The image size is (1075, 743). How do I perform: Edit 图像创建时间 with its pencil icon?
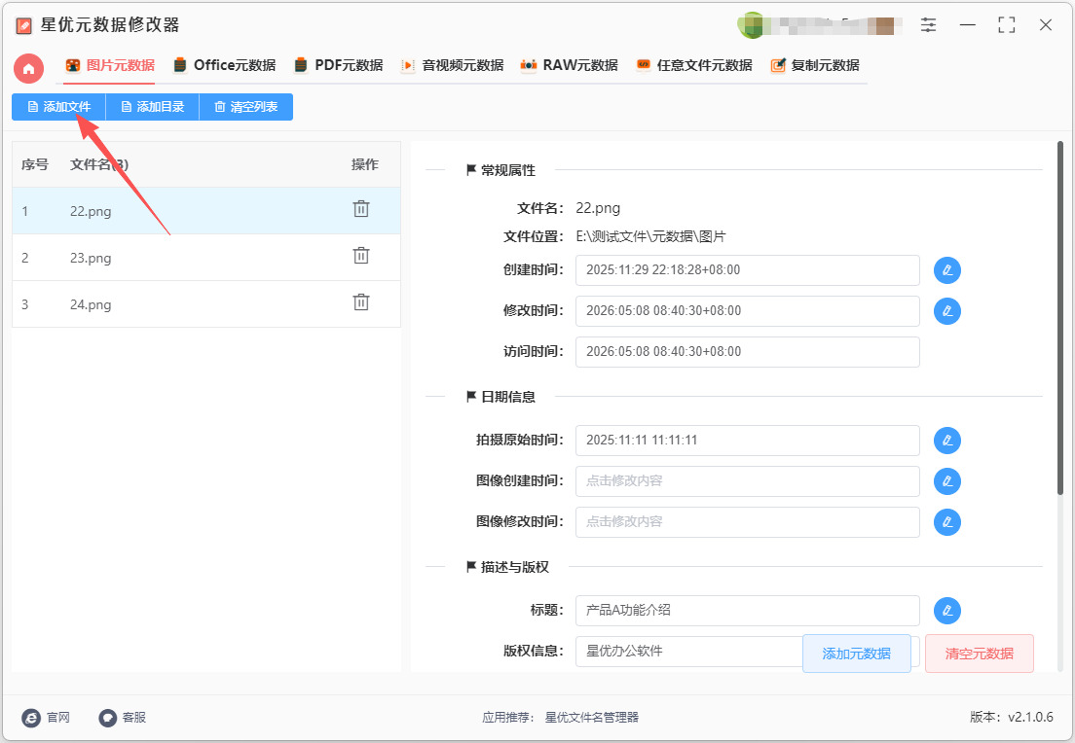click(x=947, y=481)
